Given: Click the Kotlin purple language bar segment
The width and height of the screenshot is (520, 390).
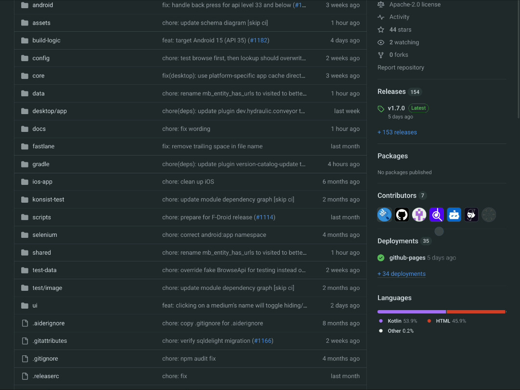Looking at the screenshot, I should [x=412, y=312].
